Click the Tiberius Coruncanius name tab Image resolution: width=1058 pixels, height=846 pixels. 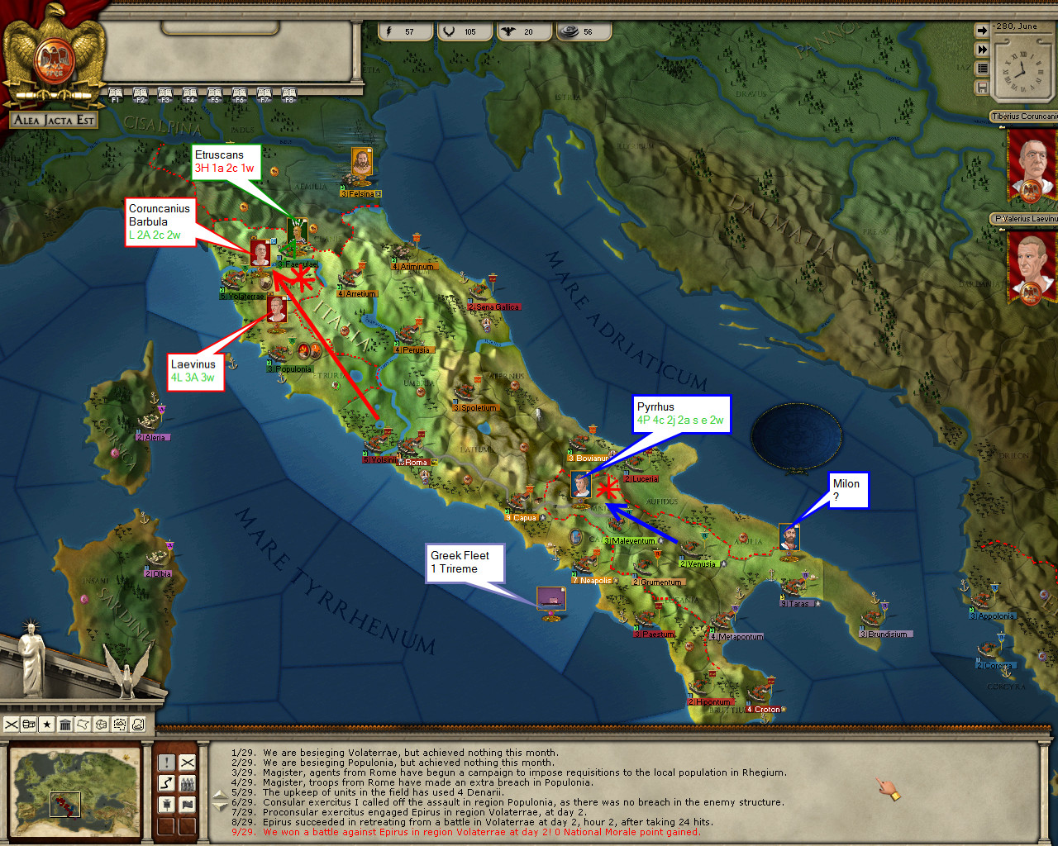click(1023, 116)
